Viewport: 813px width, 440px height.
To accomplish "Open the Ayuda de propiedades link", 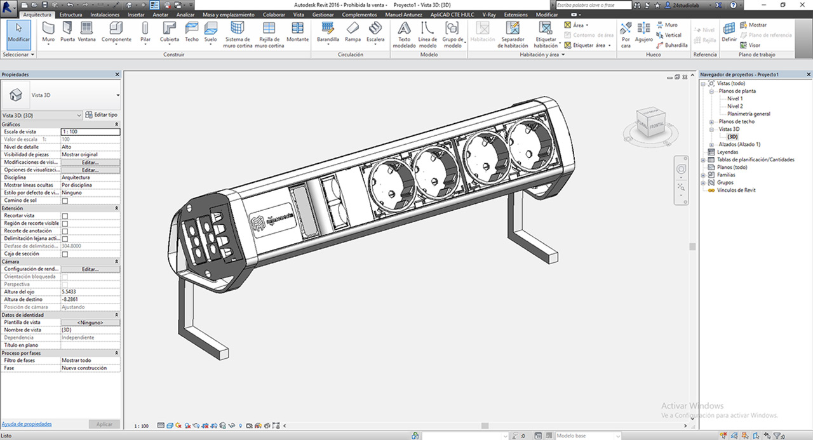I will tap(27, 423).
